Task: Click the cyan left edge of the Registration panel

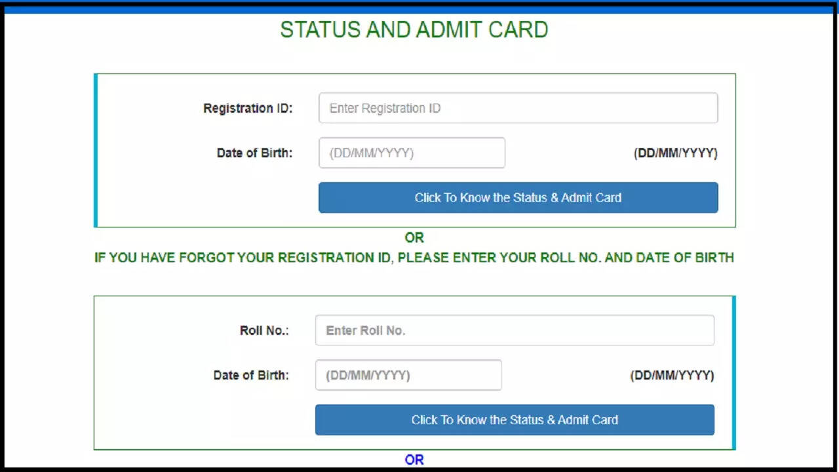Action: 96,151
